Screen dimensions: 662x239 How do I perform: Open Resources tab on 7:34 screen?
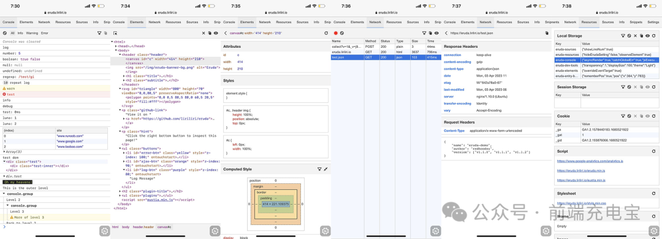(x=173, y=22)
